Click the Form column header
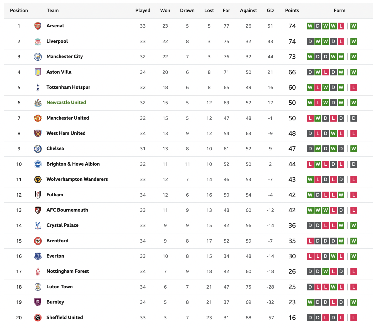The height and width of the screenshot is (328, 373). pos(339,11)
